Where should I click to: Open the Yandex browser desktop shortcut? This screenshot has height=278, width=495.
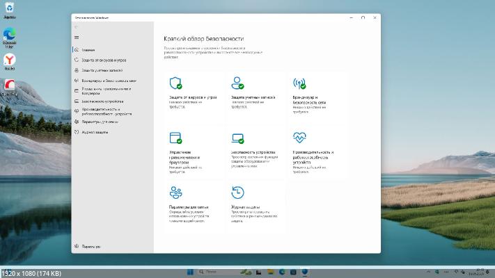point(10,61)
